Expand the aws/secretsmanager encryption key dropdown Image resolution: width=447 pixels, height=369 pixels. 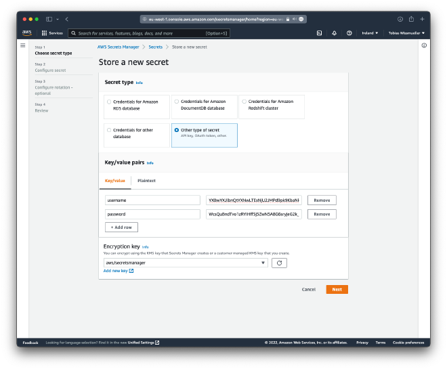pyautogui.click(x=185, y=263)
